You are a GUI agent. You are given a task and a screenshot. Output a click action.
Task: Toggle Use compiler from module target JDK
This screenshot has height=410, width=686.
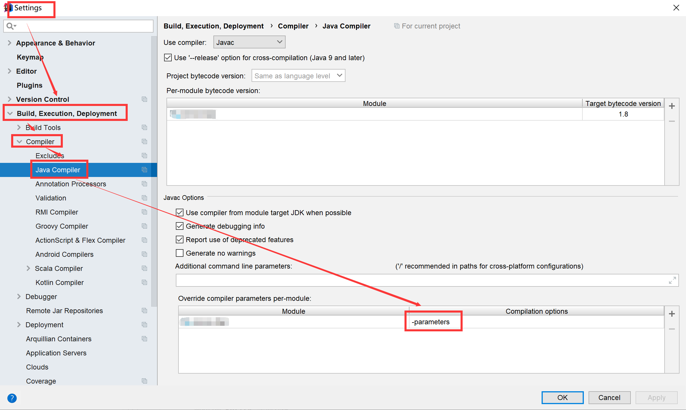pos(180,212)
